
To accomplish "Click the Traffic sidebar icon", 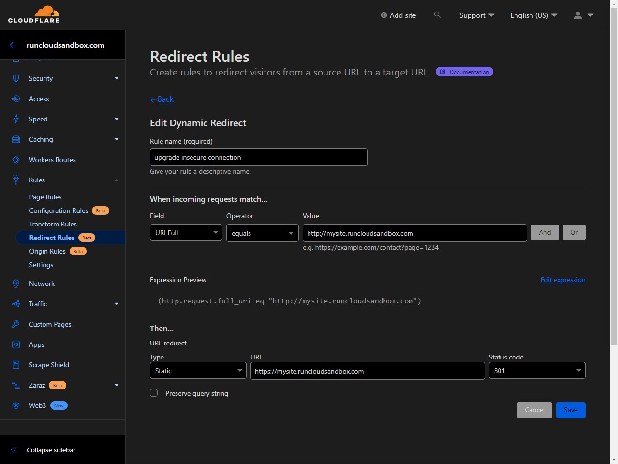I will point(16,304).
